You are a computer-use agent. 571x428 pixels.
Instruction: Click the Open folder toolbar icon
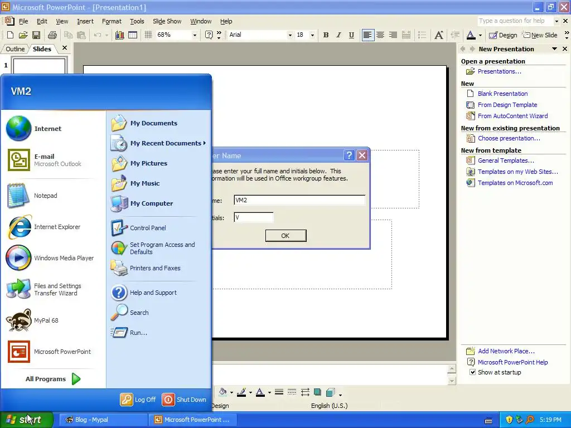(23, 35)
